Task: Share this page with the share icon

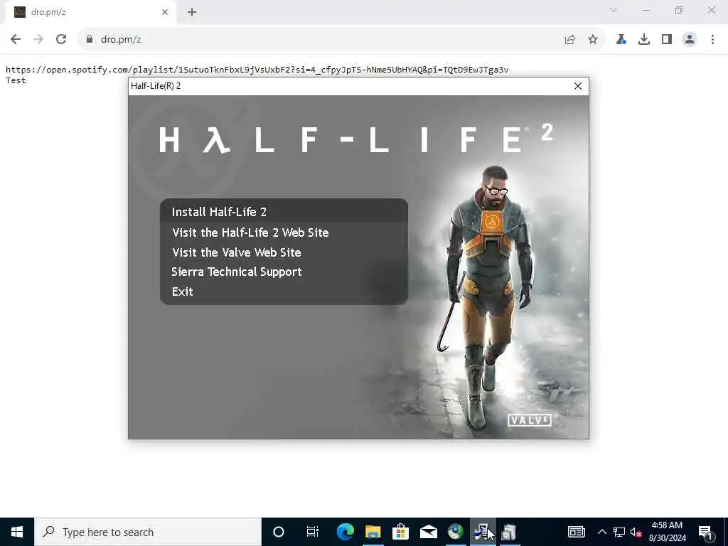Action: pos(570,40)
